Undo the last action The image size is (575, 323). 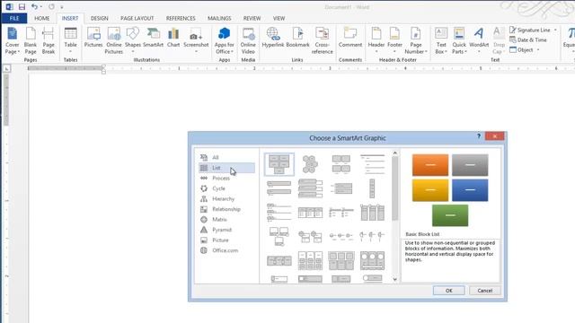click(34, 6)
